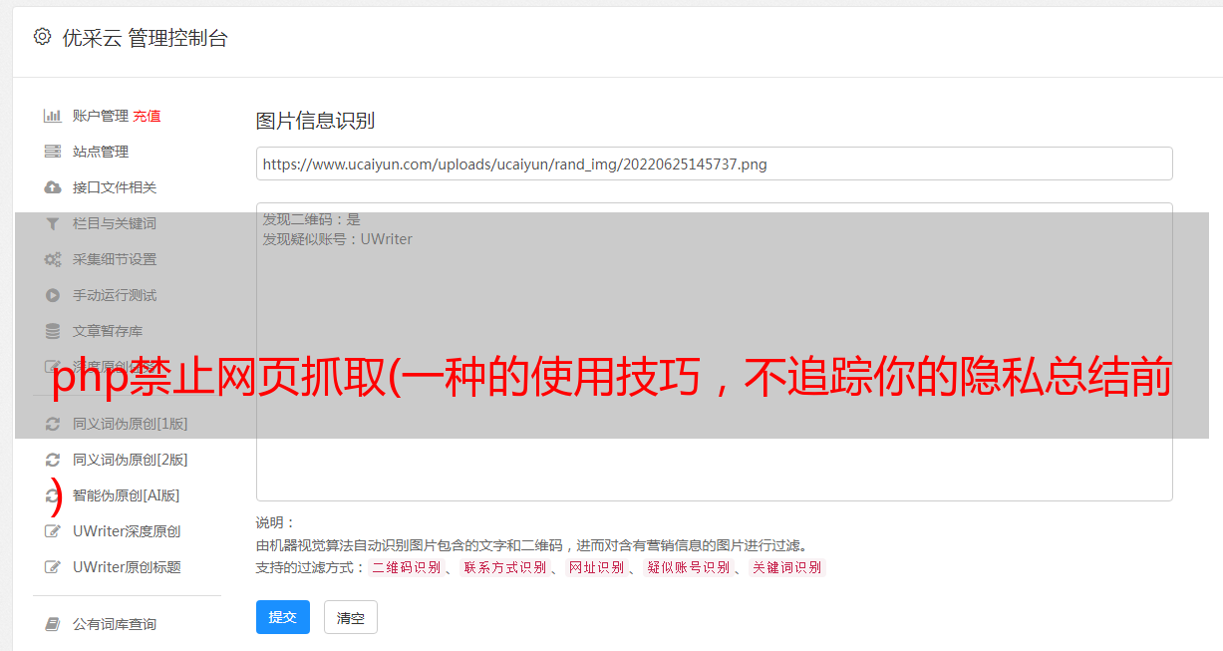Click inside the recognition result text area
The height and width of the screenshot is (651, 1223).
coord(714,352)
